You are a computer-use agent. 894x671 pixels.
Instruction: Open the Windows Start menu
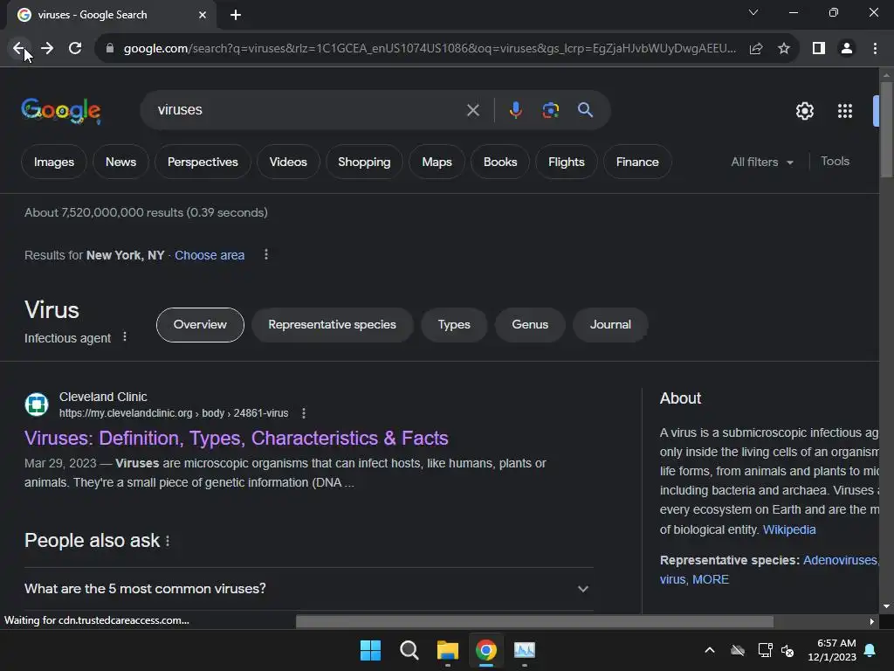370,650
